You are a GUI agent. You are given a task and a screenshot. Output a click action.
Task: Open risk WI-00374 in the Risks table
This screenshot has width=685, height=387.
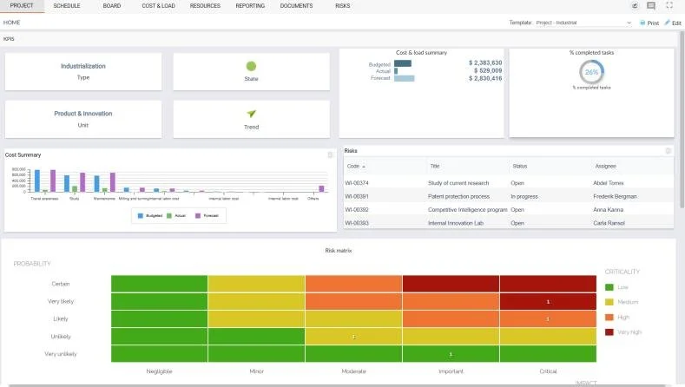tap(357, 183)
